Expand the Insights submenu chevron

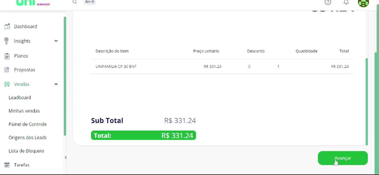(56, 41)
